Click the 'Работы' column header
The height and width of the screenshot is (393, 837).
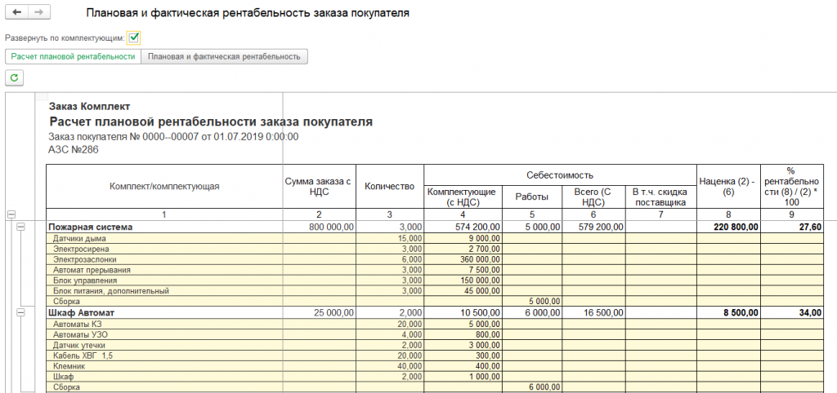click(531, 196)
